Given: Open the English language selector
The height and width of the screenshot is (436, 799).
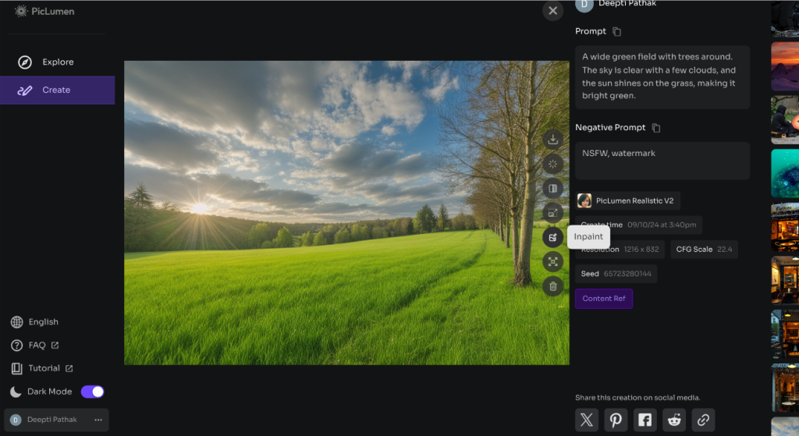Looking at the screenshot, I should [43, 322].
